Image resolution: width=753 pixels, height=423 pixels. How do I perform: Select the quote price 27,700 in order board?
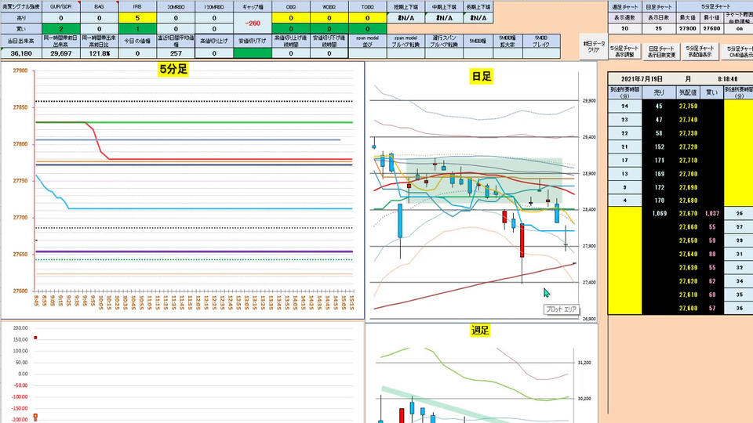click(688, 174)
